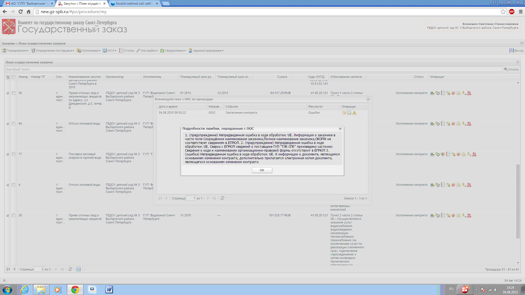Open the Определение поставщика dropdown menu
This screenshot has width=525, height=295.
pos(53,51)
